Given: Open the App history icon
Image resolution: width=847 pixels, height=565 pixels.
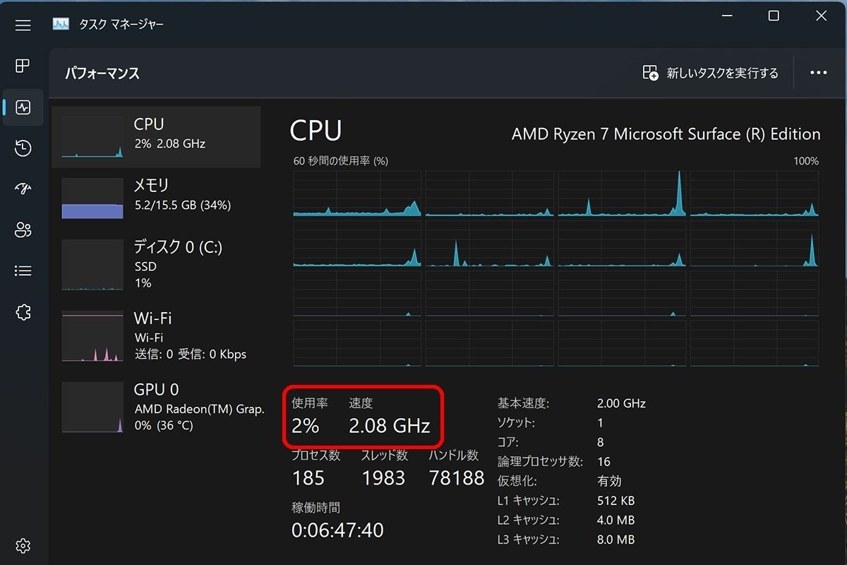Looking at the screenshot, I should (x=23, y=148).
